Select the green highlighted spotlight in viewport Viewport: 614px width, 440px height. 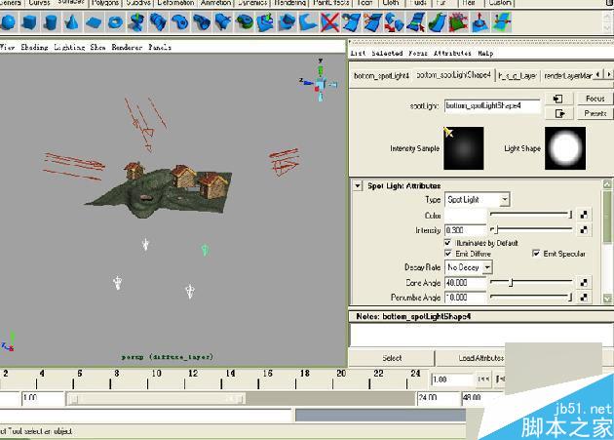(x=205, y=250)
